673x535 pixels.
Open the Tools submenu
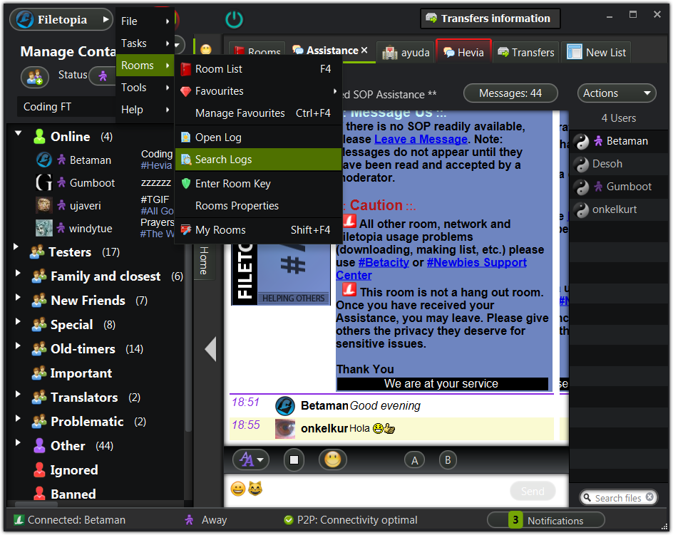click(x=145, y=88)
